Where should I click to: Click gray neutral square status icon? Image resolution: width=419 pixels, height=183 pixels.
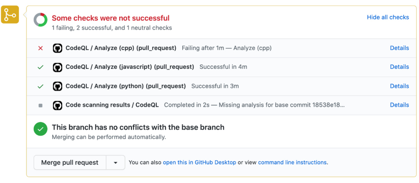(40, 105)
